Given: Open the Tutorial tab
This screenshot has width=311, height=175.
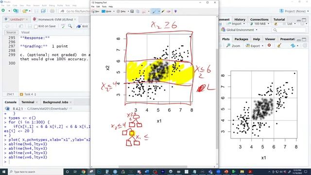Looking at the screenshot, I should 279,19.
